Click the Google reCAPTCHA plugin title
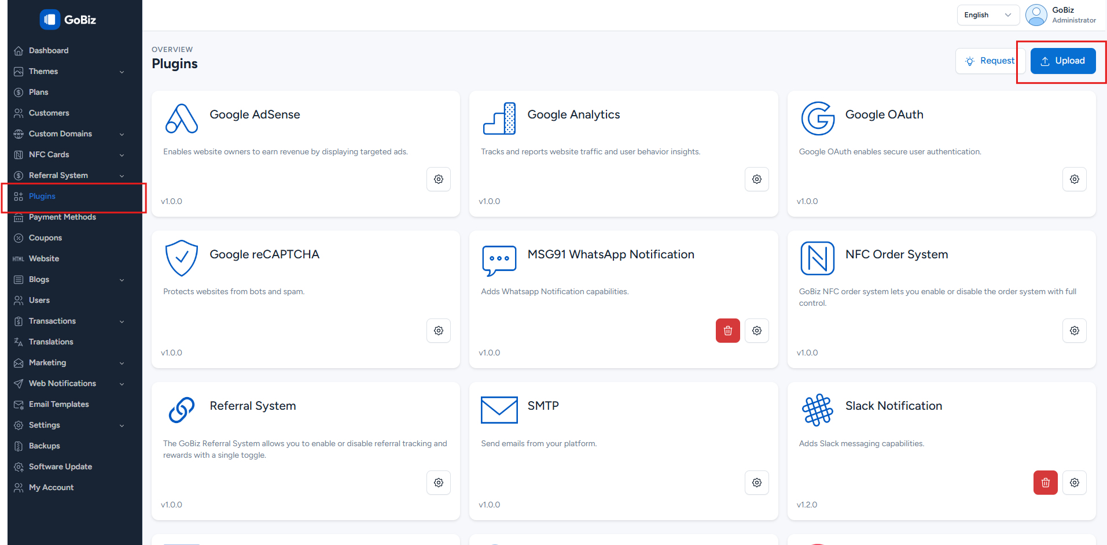The image size is (1107, 545). point(264,254)
